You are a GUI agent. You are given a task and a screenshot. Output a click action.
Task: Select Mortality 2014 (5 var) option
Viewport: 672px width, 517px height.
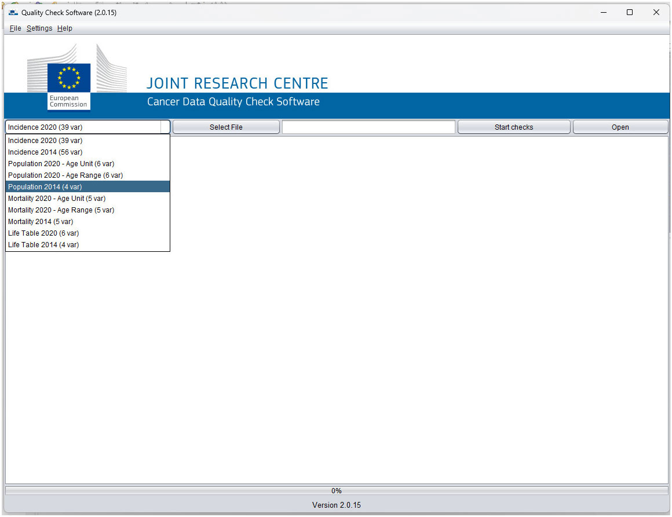tap(87, 222)
